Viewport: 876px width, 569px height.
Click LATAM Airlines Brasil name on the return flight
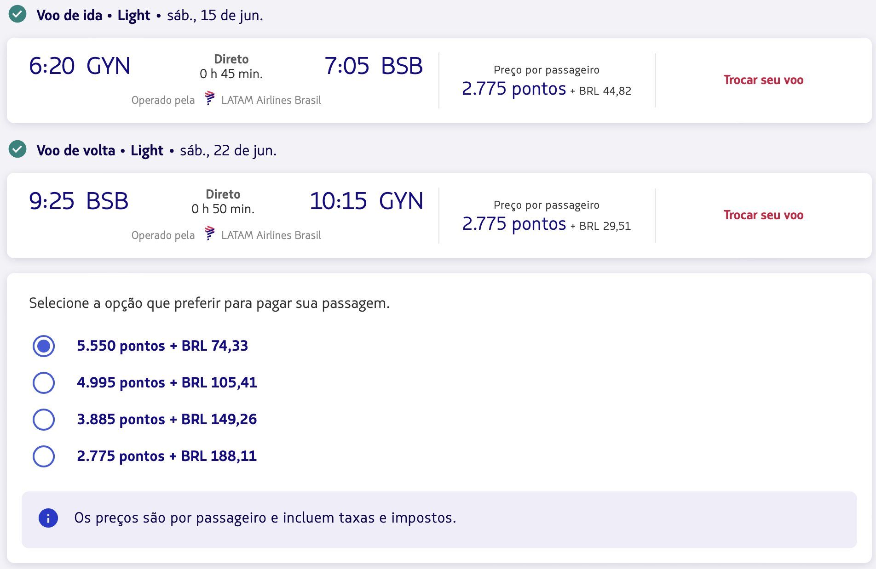point(271,235)
